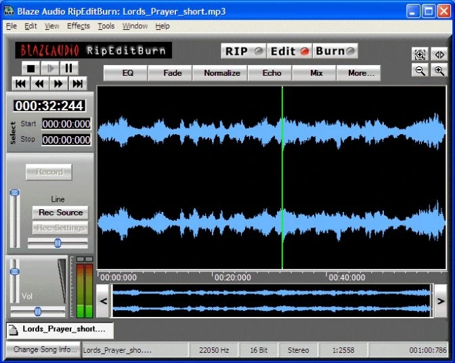The width and height of the screenshot is (455, 363).
Task: Click the output level meter
Action: (x=85, y=286)
